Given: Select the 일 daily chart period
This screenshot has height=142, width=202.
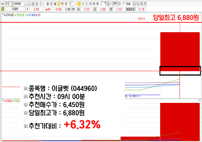Looking at the screenshot, I should [x=48, y=4].
